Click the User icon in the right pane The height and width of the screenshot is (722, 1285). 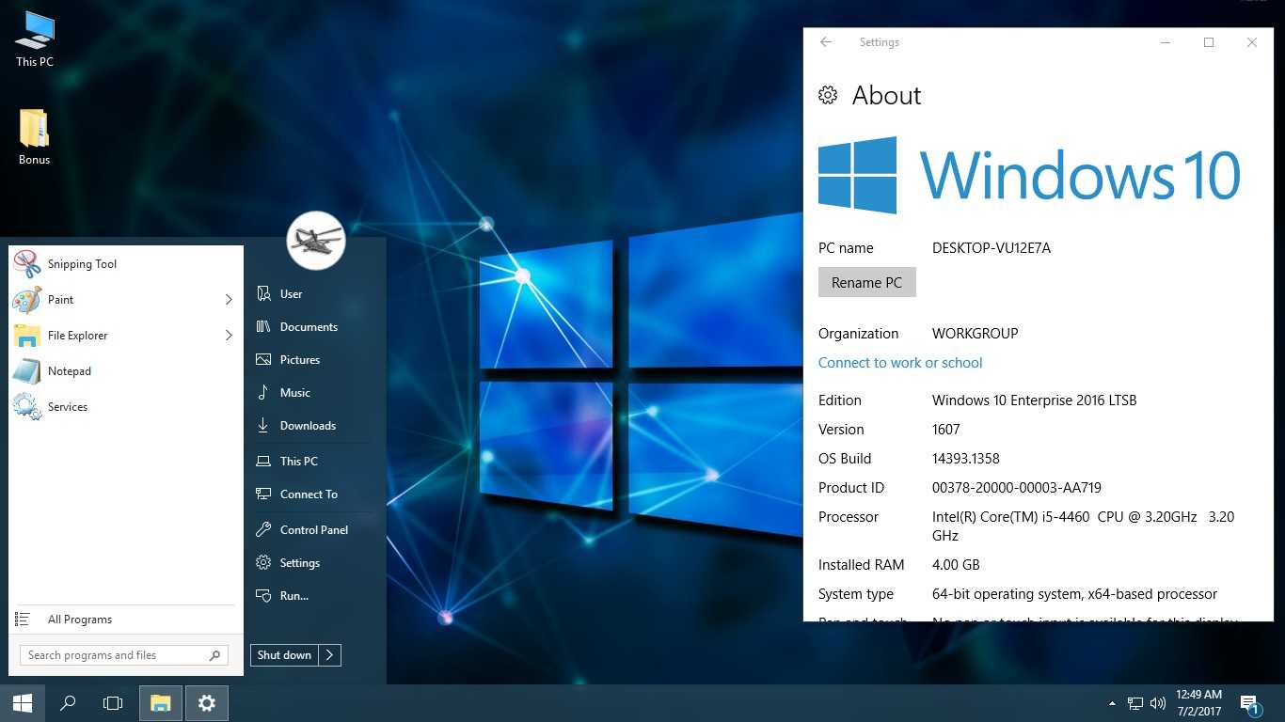[263, 294]
